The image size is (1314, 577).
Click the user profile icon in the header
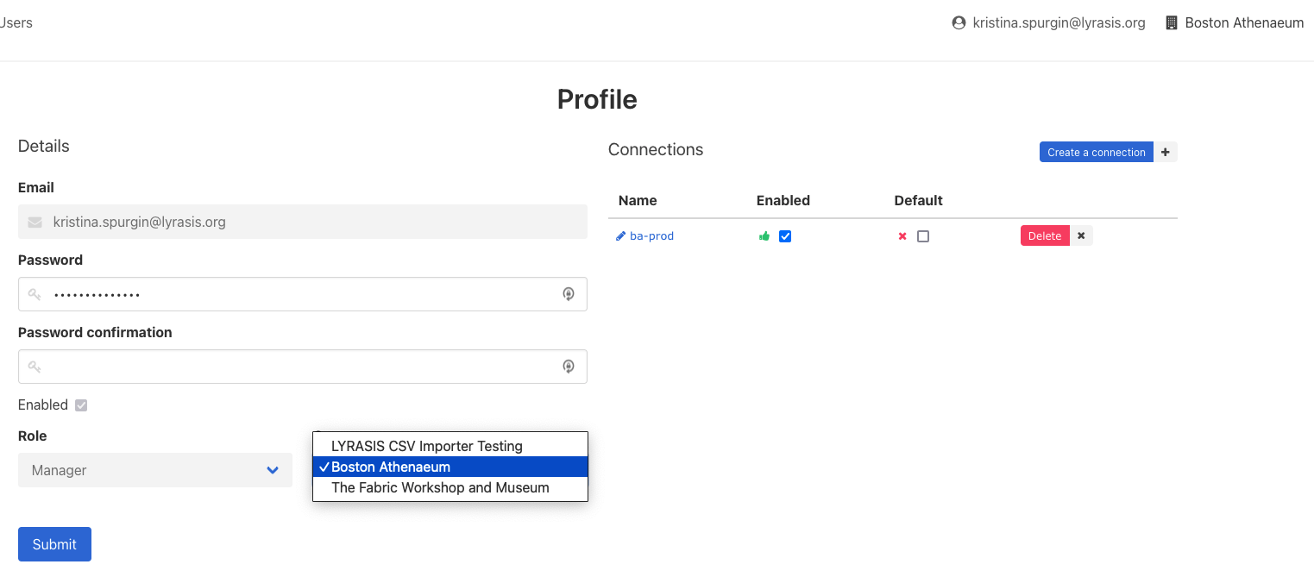(x=959, y=22)
